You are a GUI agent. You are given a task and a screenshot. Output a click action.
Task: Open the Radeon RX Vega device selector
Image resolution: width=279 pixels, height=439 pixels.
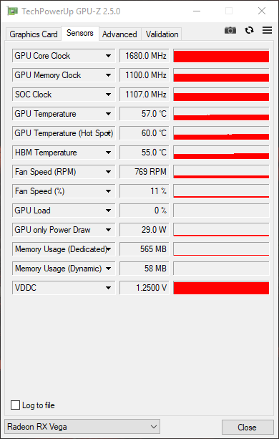coord(82,427)
